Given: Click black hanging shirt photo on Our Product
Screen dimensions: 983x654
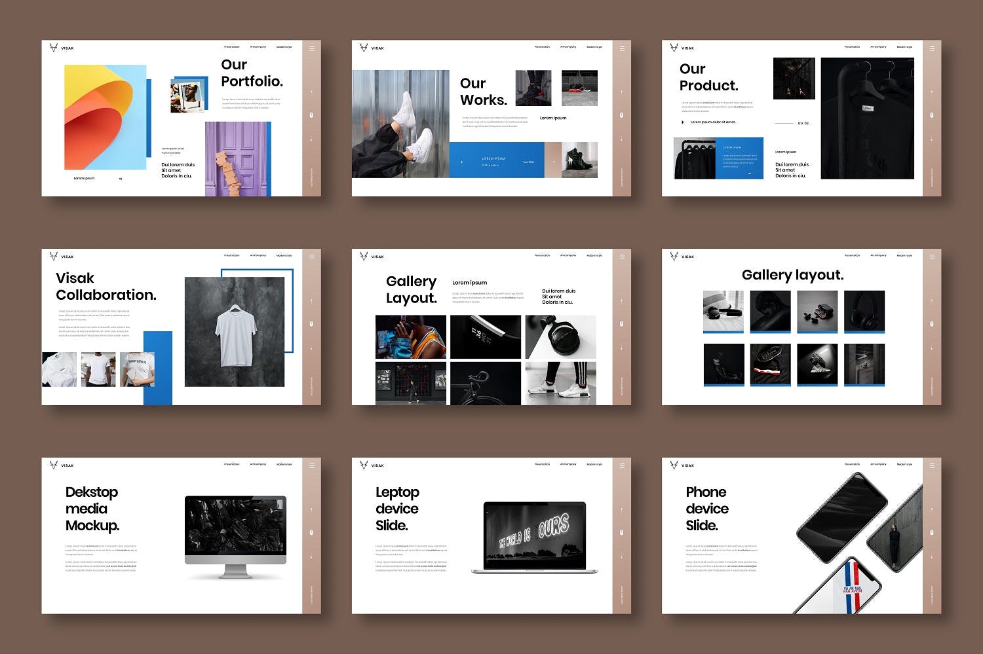Looking at the screenshot, I should tap(867, 118).
